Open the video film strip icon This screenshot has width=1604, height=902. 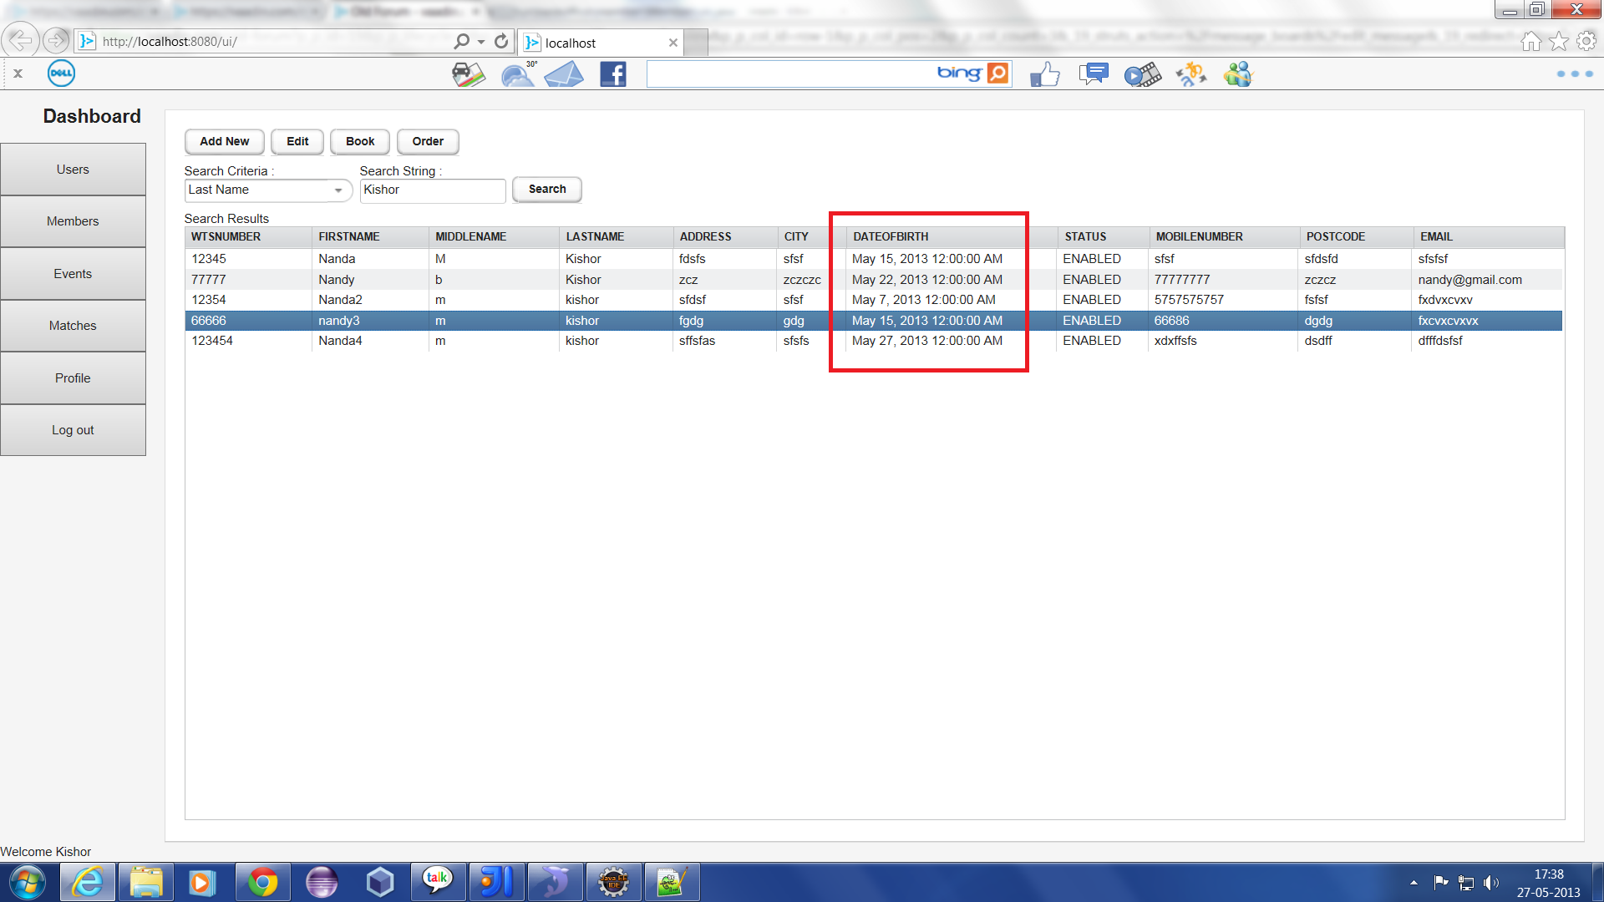pos(1142,75)
